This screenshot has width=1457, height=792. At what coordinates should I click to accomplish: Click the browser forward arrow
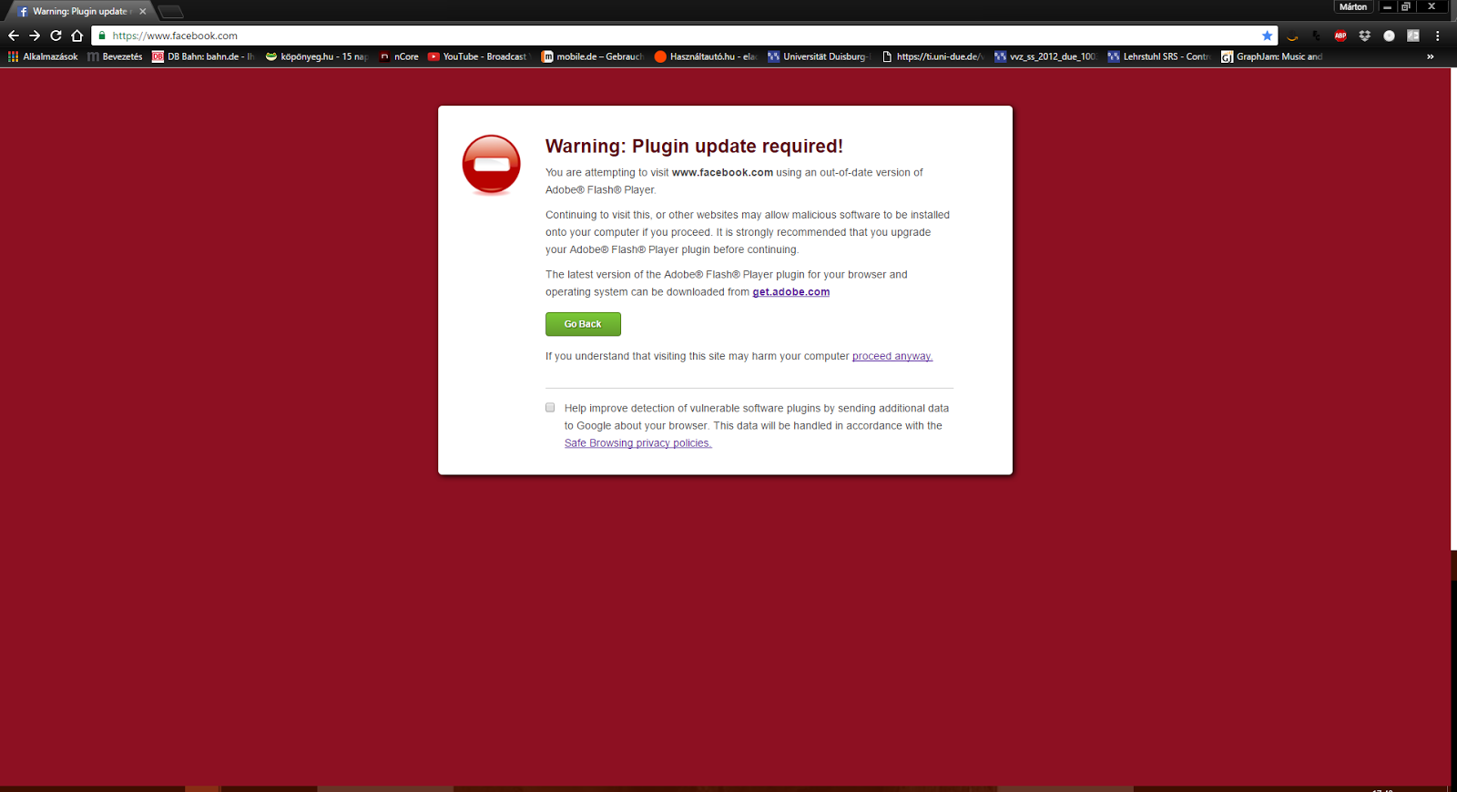pos(35,36)
